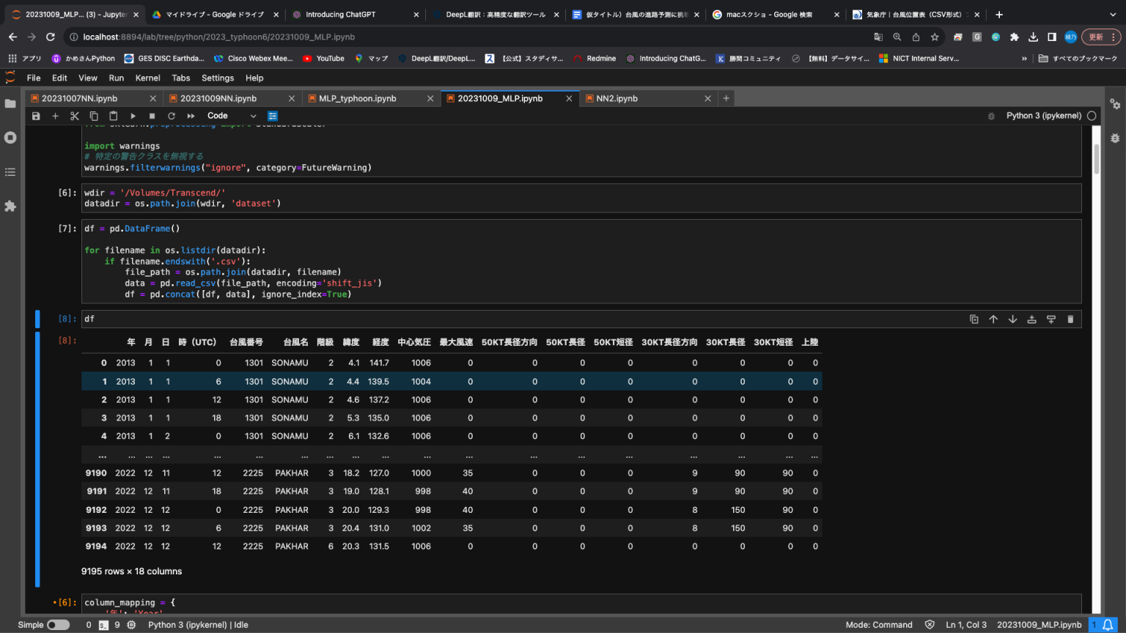Image resolution: width=1126 pixels, height=633 pixels.
Task: Reload the browser page
Action: pos(51,37)
